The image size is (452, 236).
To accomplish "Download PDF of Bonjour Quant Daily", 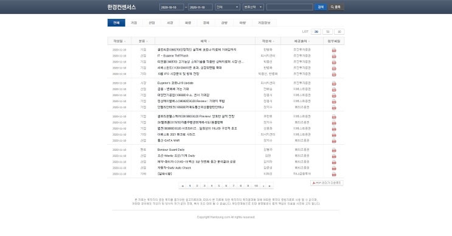I will point(334,150).
